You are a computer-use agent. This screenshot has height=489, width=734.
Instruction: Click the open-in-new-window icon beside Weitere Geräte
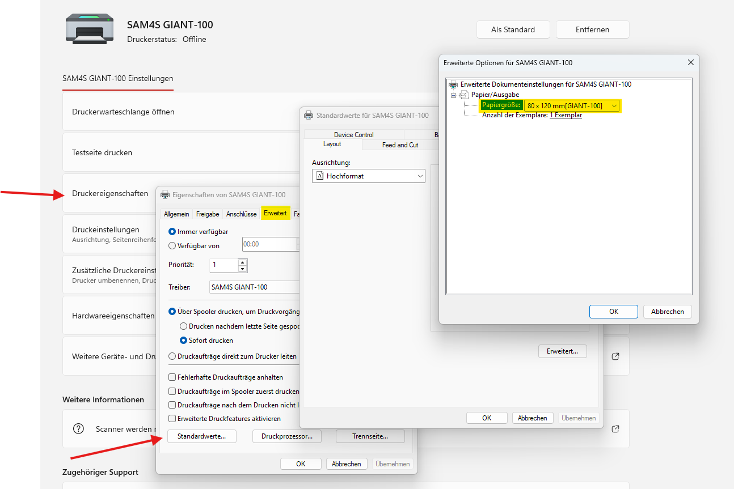click(x=615, y=356)
